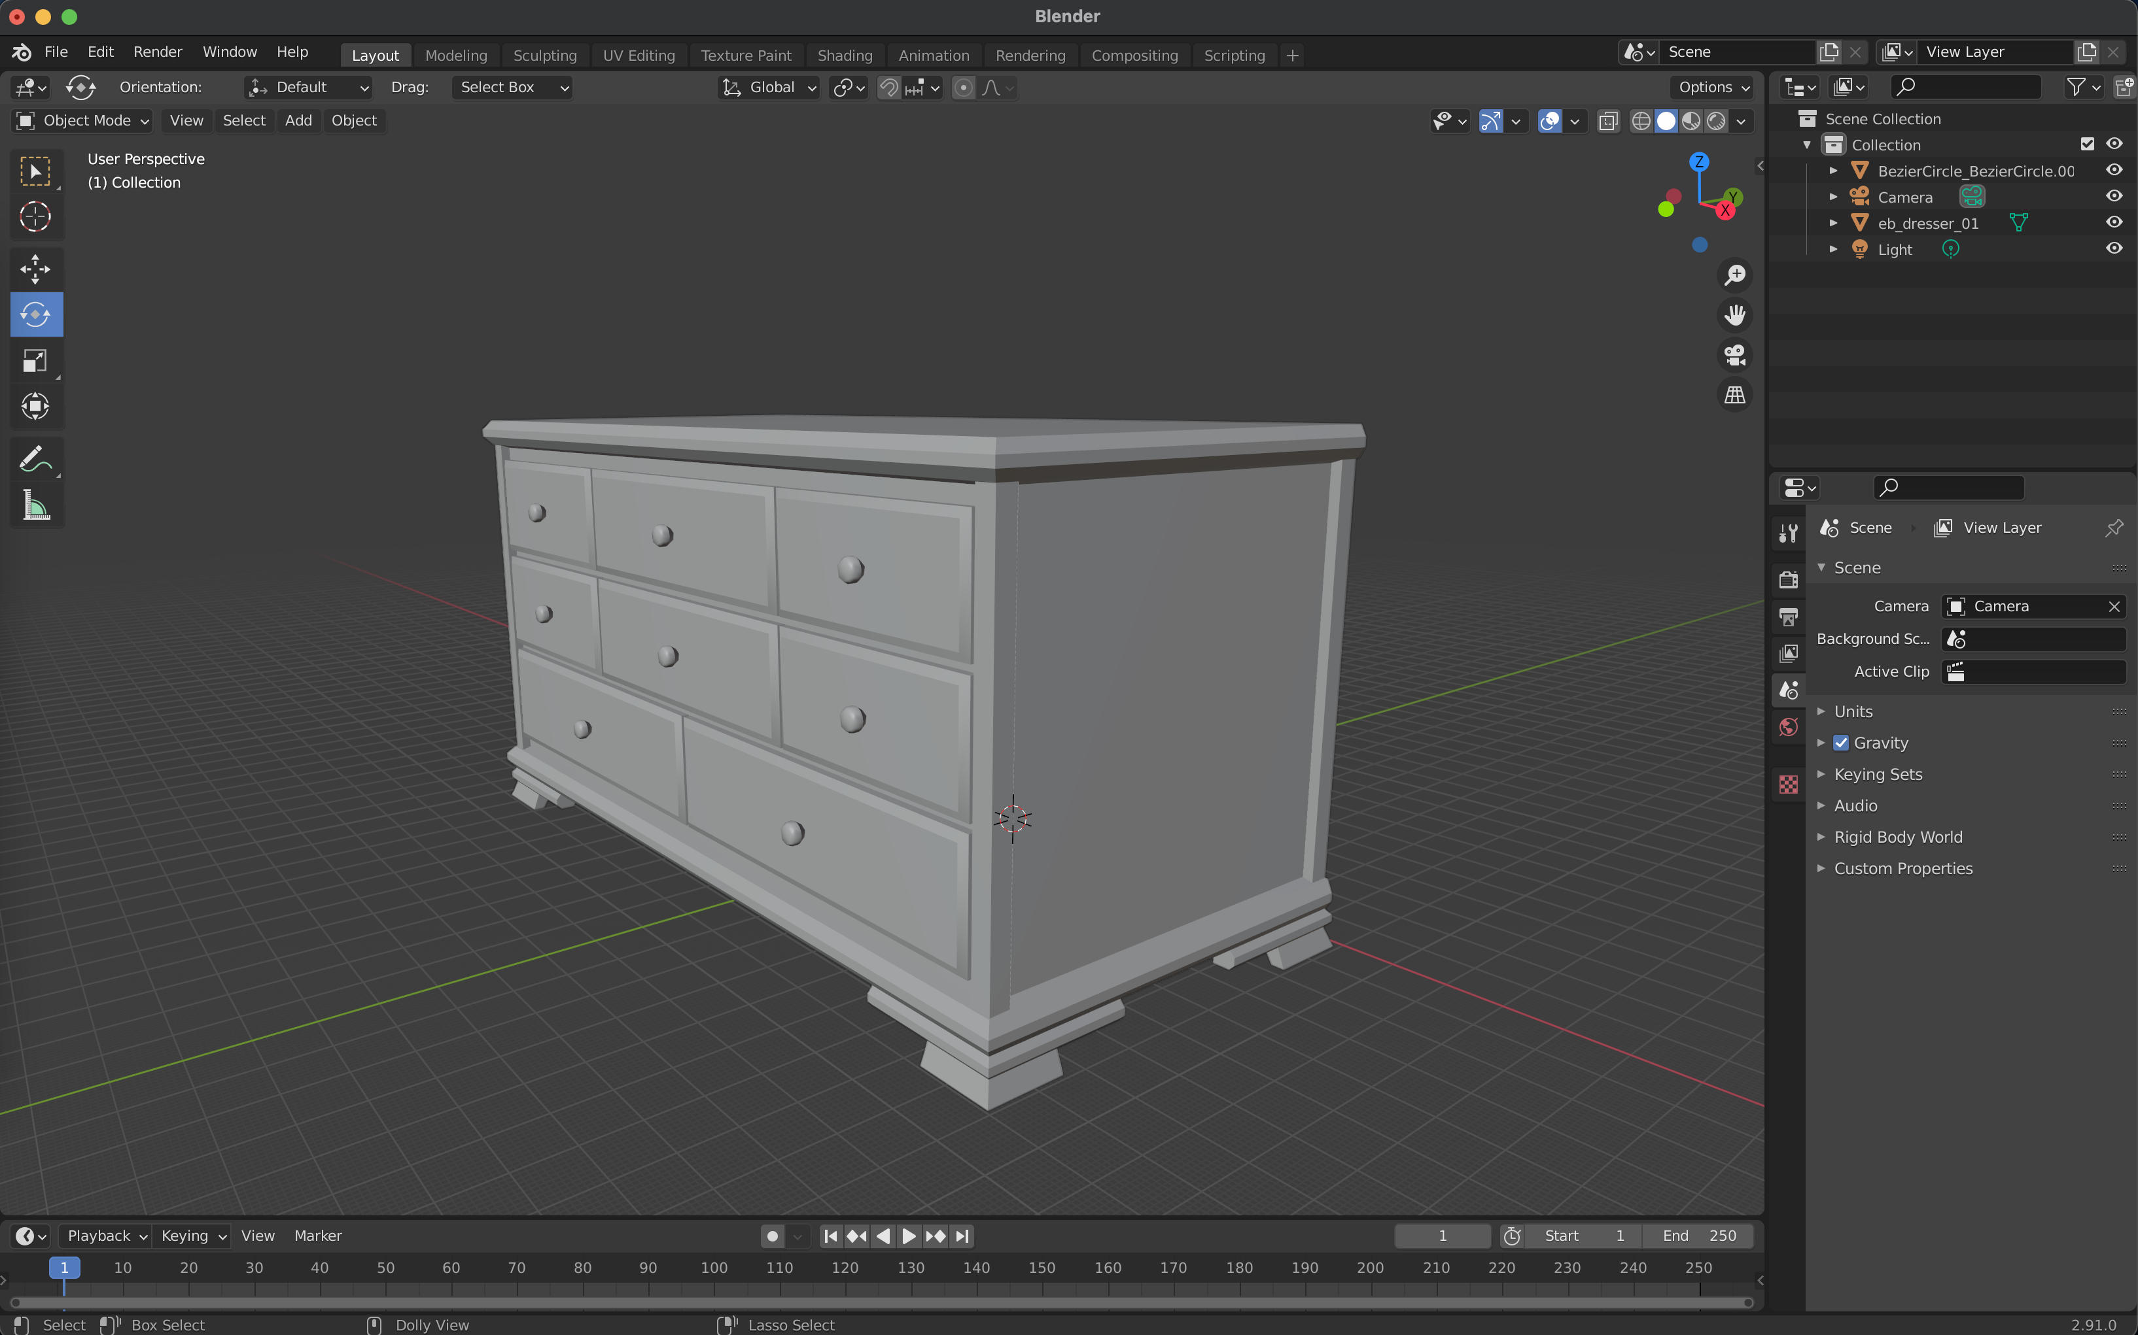Select the Annotate pencil tool

point(35,459)
